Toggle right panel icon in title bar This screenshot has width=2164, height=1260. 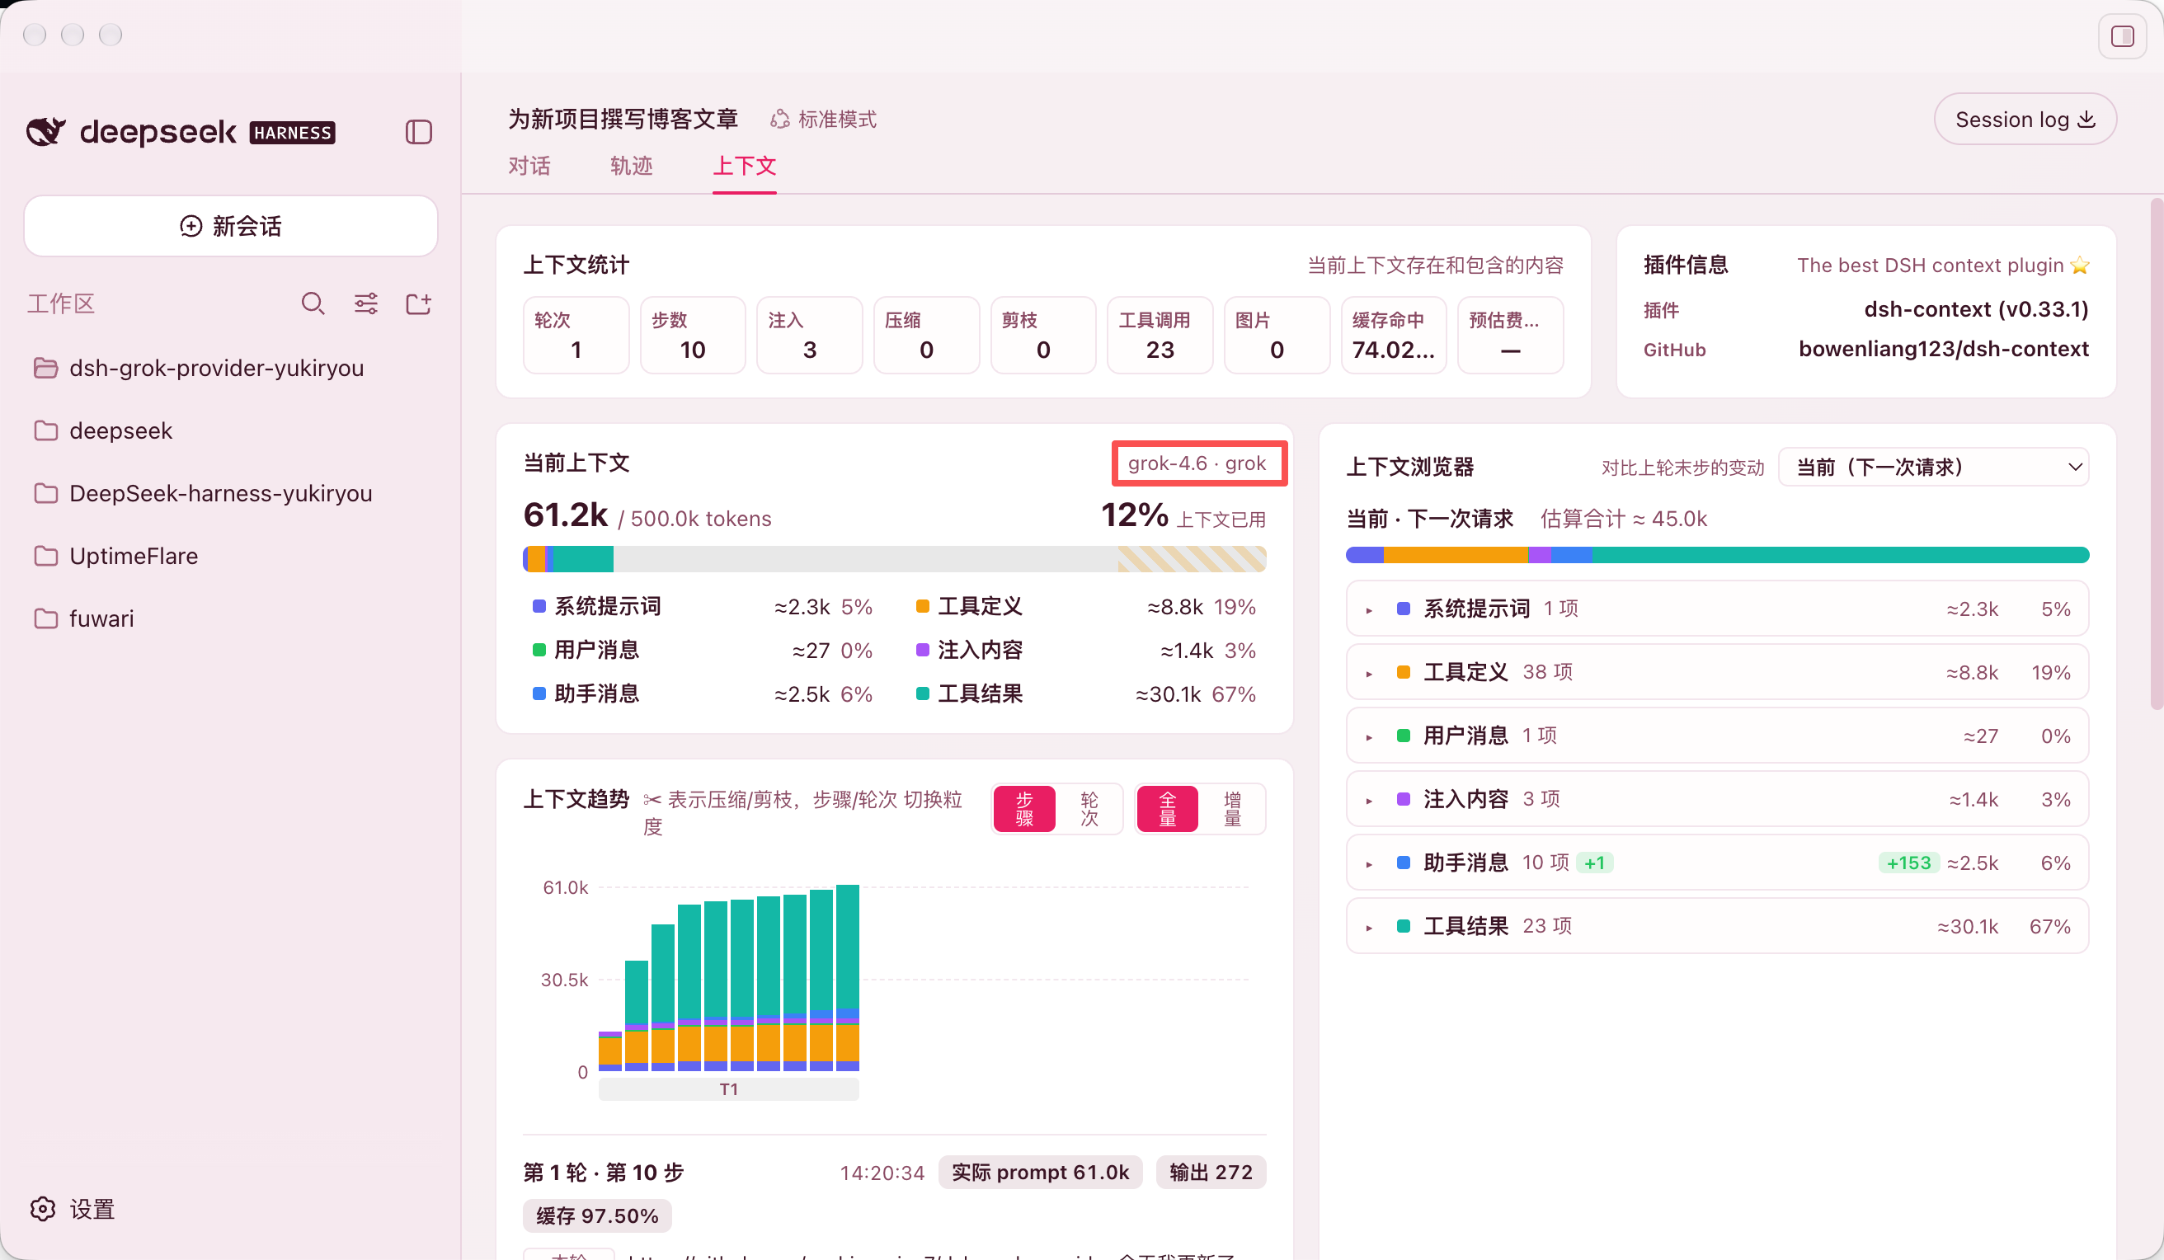[x=2122, y=36]
